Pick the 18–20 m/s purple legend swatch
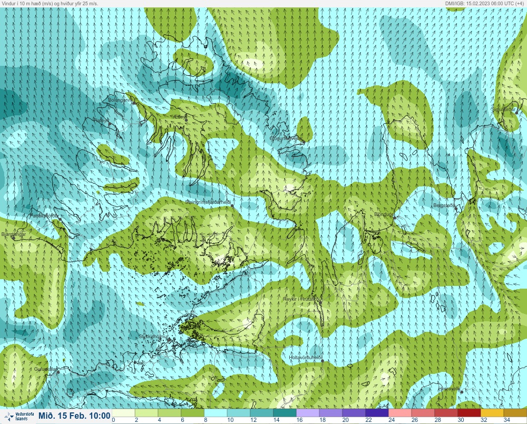527x424 pixels. point(331,412)
